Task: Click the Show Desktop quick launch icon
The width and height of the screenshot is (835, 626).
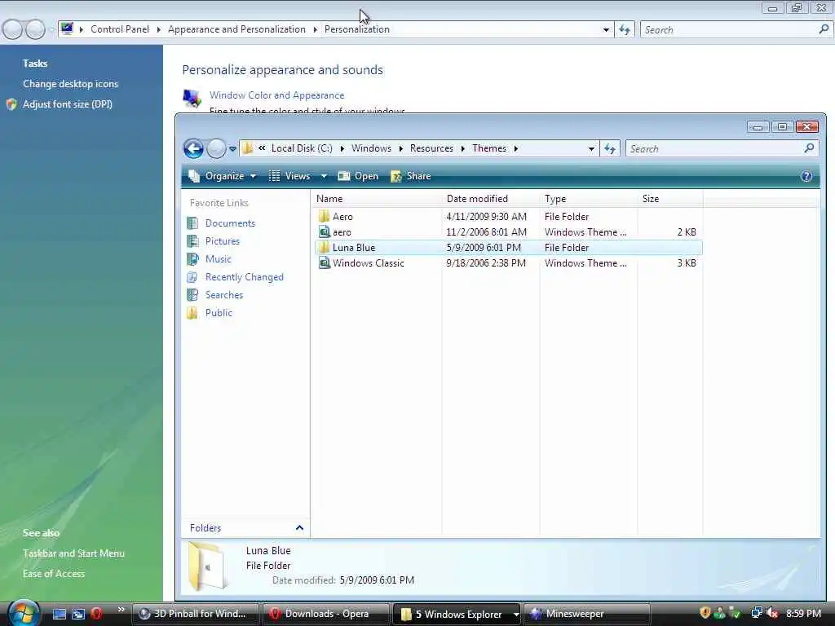Action: pos(59,614)
